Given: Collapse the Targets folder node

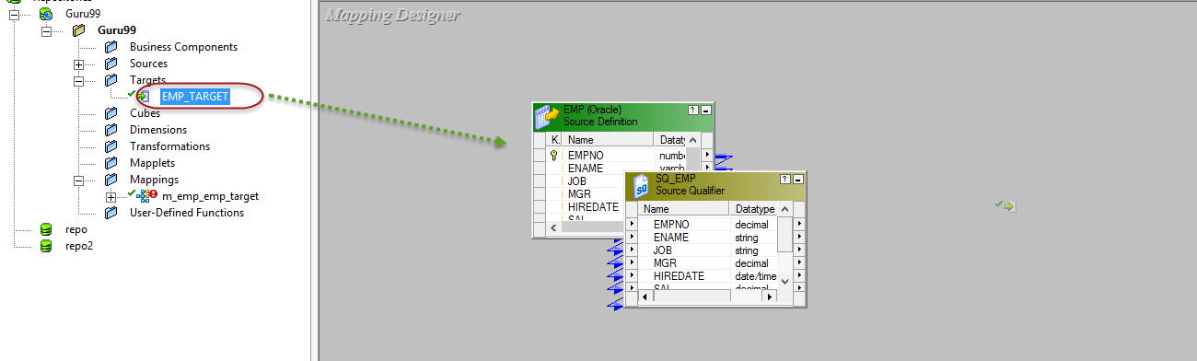Looking at the screenshot, I should coord(79,81).
